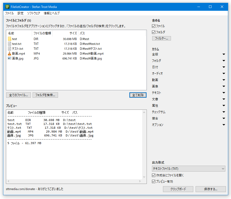Click preview horizontal scrollbar left arrow
Viewport: 231px width, 199px height.
[8, 181]
